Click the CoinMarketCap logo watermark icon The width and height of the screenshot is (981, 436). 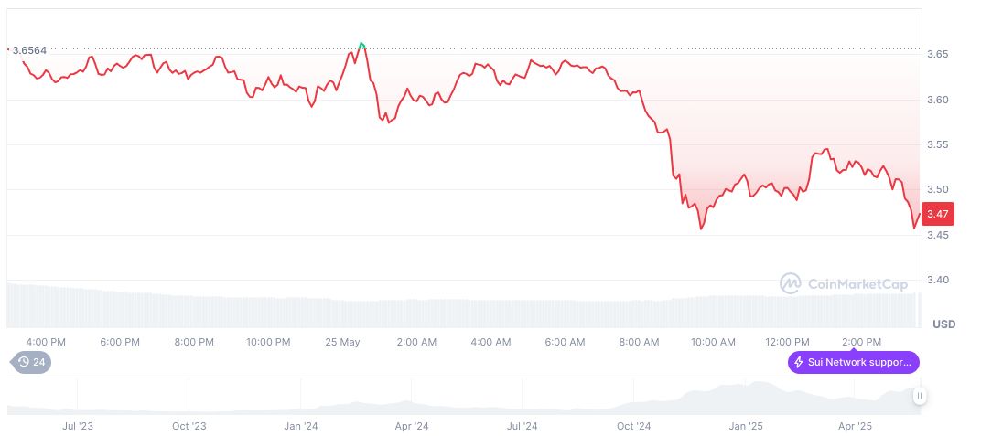[790, 284]
